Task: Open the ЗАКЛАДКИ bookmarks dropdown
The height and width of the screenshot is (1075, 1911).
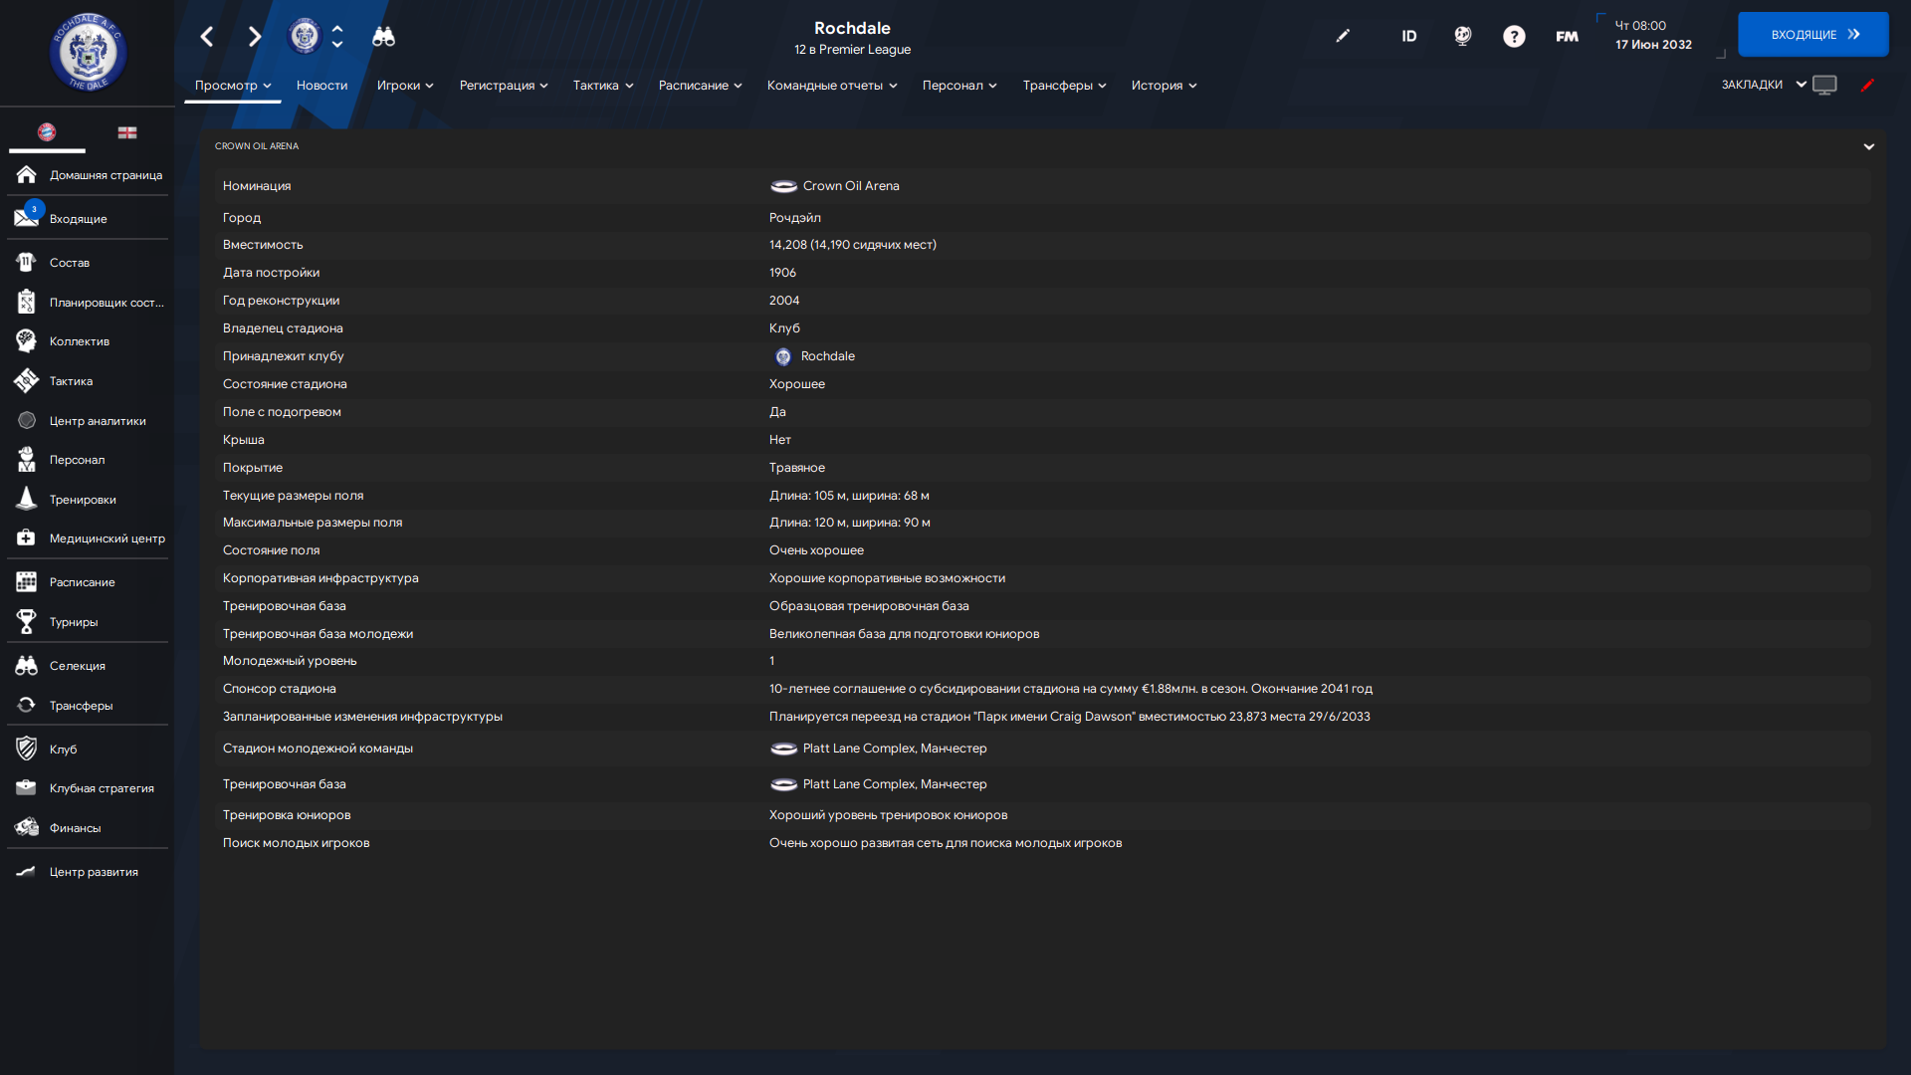Action: tap(1764, 85)
